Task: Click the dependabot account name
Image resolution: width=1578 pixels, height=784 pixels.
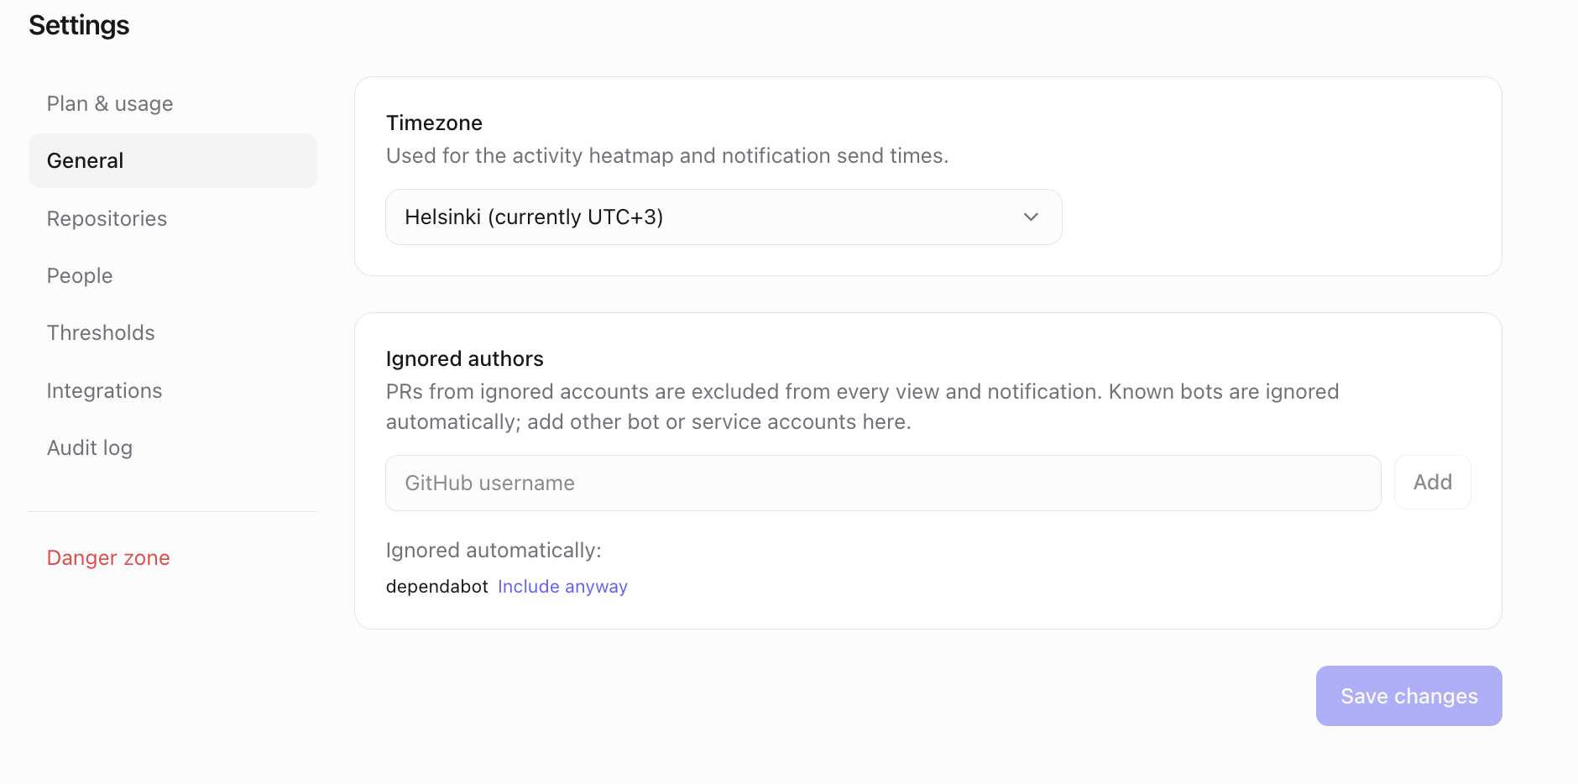Action: tap(436, 587)
